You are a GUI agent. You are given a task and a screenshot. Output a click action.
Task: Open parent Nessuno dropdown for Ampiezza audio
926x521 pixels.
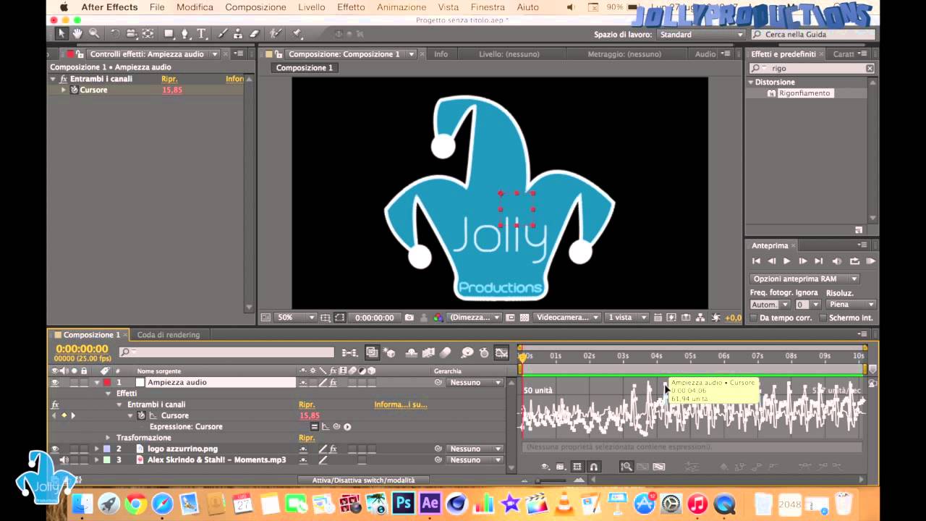point(475,382)
